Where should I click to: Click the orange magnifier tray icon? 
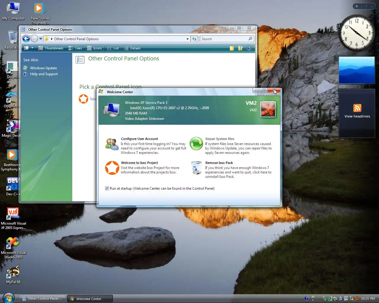click(357, 299)
